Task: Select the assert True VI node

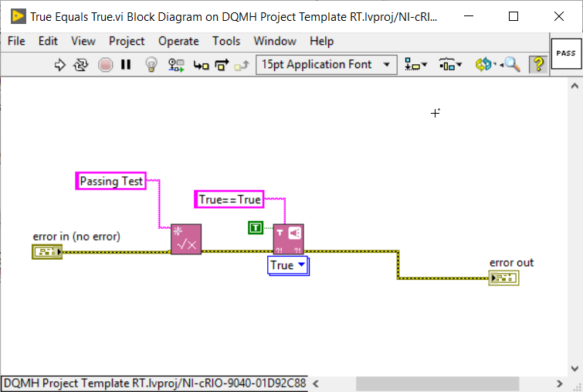Action: pos(289,239)
